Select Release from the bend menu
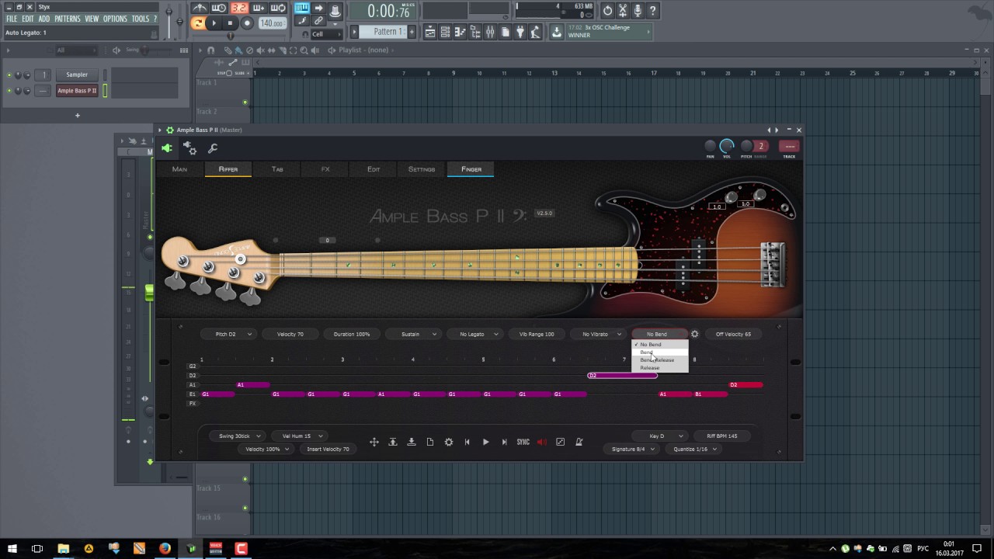Screen dimensions: 994x559 pos(659,368)
